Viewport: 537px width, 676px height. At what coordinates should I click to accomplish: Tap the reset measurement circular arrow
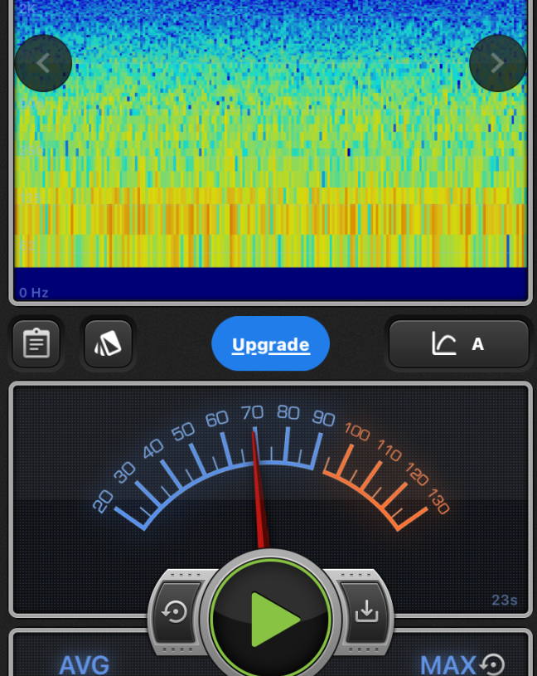pyautogui.click(x=175, y=612)
